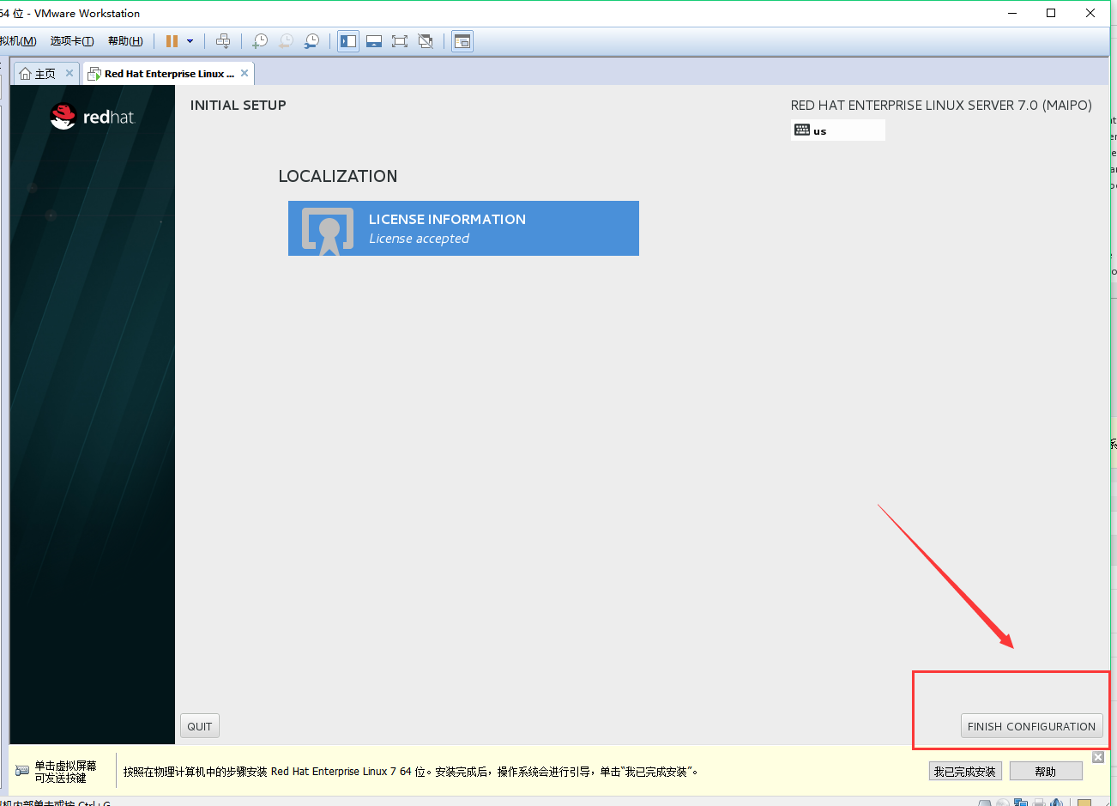1117x806 pixels.
Task: Click the Send Ctrl+Alt+Del toolbar icon
Action: pos(223,41)
